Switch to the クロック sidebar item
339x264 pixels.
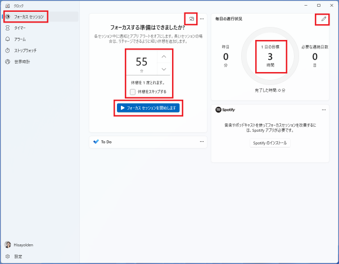pos(18,5)
